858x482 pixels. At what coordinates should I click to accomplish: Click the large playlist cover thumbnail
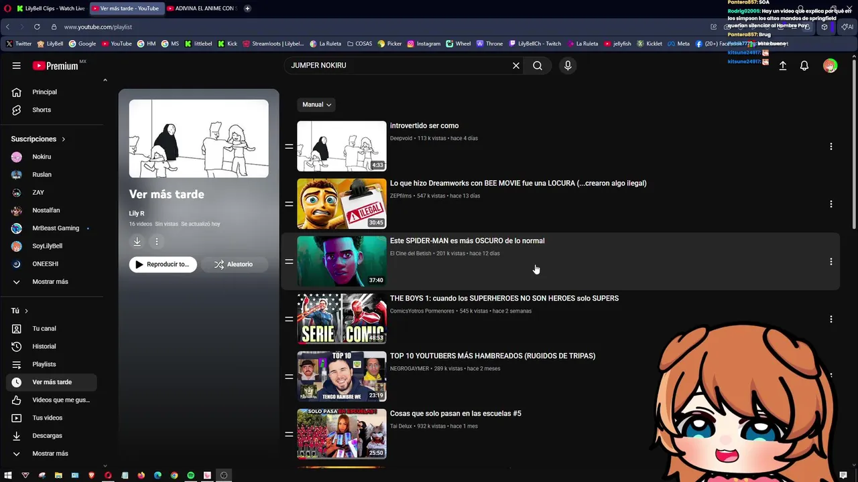pos(199,139)
